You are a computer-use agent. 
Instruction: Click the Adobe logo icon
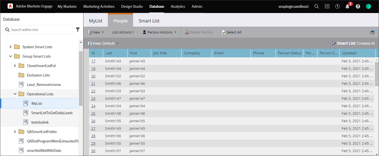(x=10, y=6)
